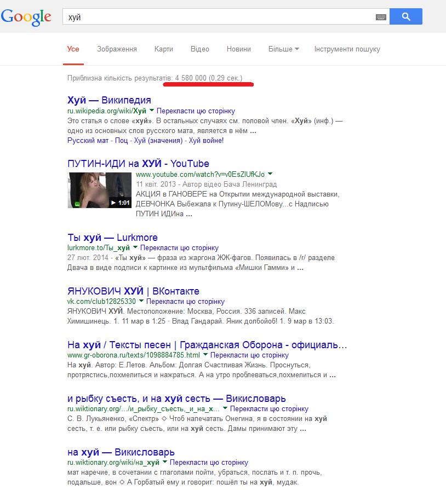
Task: Open the войне! sitelink
Action: 206,141
